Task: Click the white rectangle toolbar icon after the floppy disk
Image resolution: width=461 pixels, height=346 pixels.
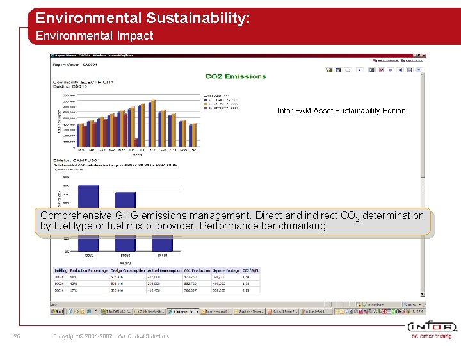Action: click(348, 70)
